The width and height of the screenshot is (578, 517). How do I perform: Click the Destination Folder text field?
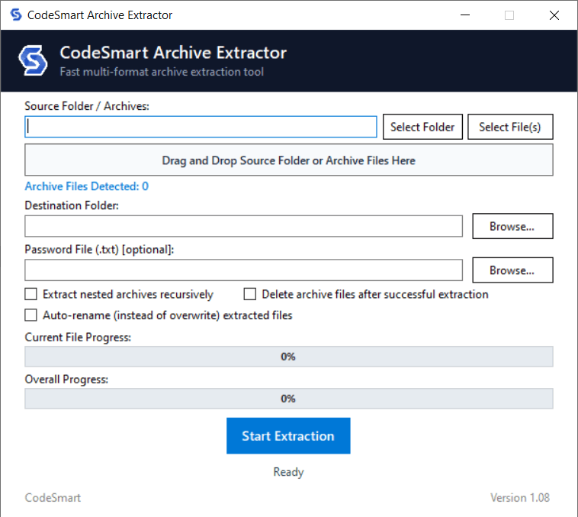pyautogui.click(x=244, y=226)
